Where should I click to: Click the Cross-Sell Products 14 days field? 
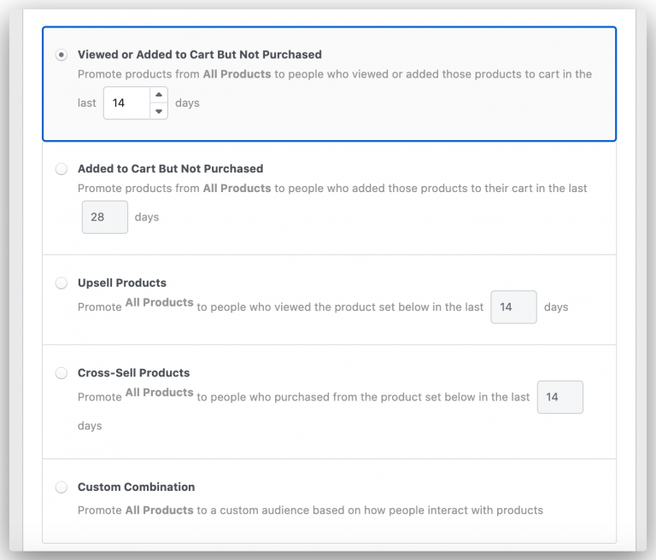point(559,397)
